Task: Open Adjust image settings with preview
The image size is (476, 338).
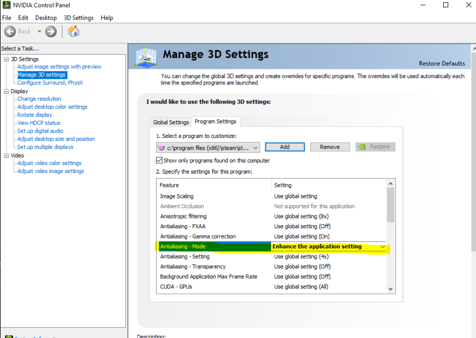Action: pyautogui.click(x=59, y=67)
